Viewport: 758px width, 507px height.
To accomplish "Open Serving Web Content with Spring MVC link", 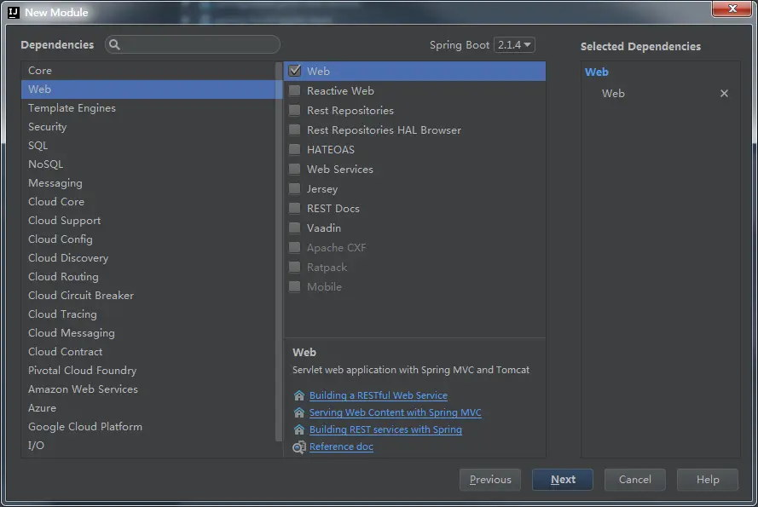I will 396,412.
